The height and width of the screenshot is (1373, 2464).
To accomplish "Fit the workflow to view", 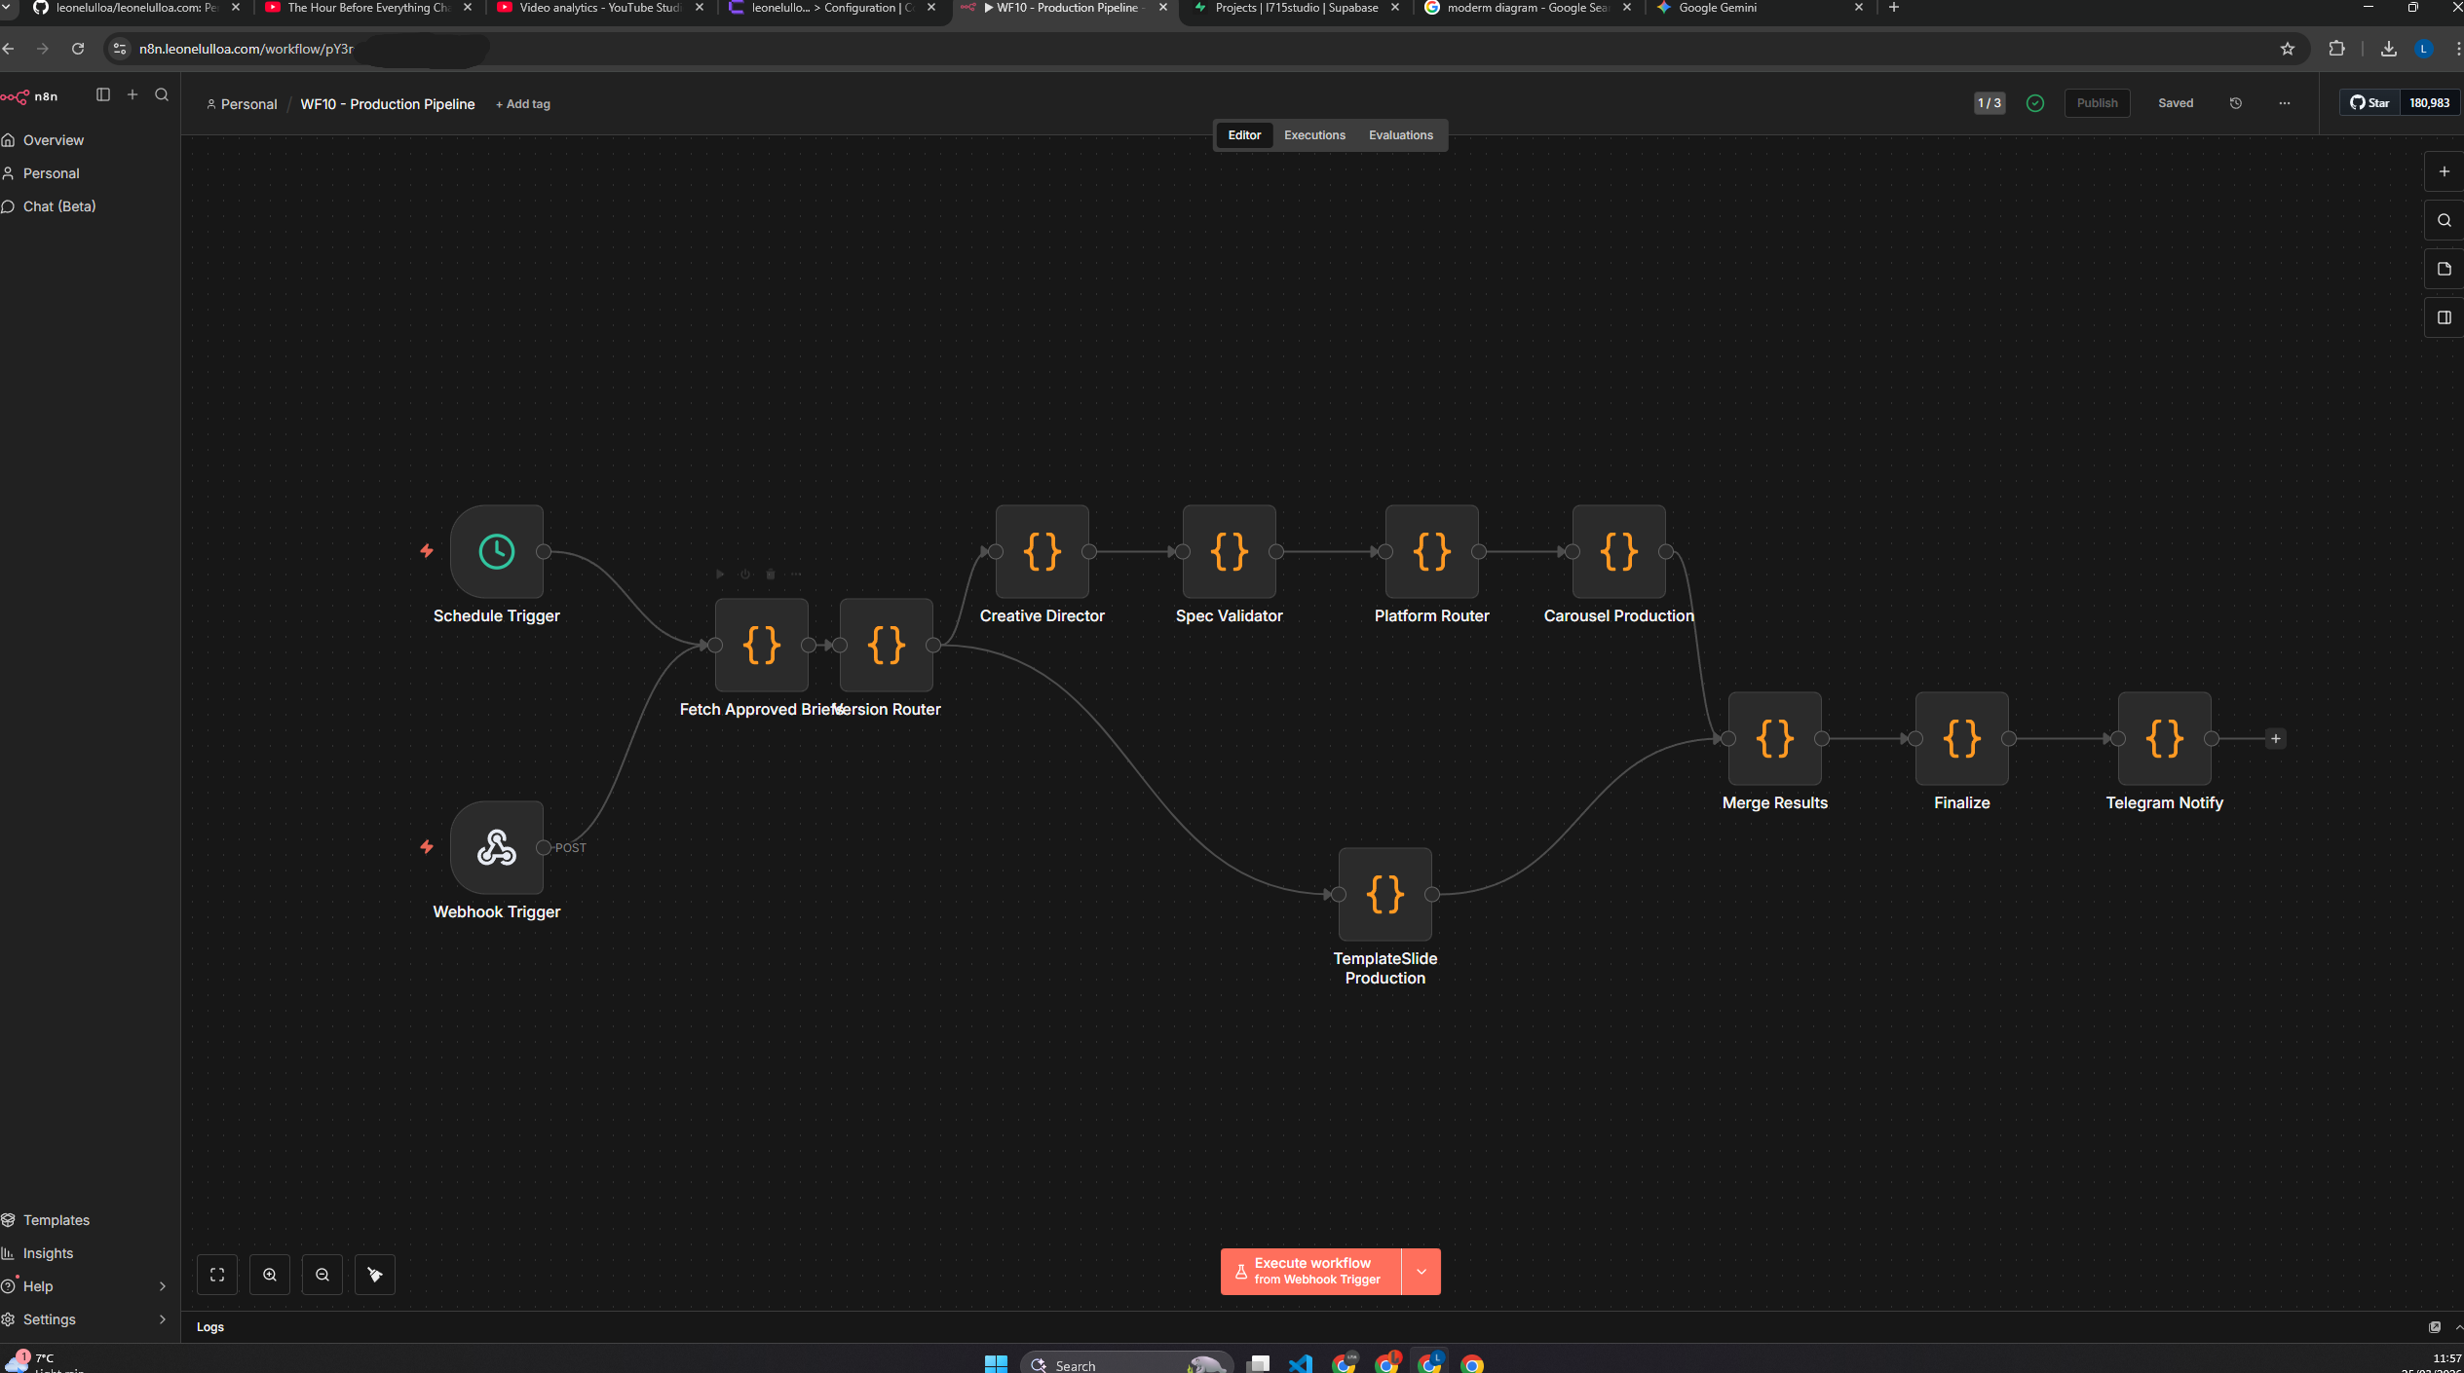I will (x=216, y=1274).
